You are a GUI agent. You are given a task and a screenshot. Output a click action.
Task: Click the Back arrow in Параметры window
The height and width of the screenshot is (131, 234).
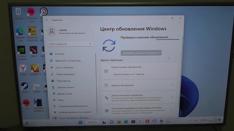47,20
